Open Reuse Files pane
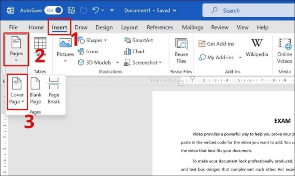The image size is (295, 176). tap(181, 51)
